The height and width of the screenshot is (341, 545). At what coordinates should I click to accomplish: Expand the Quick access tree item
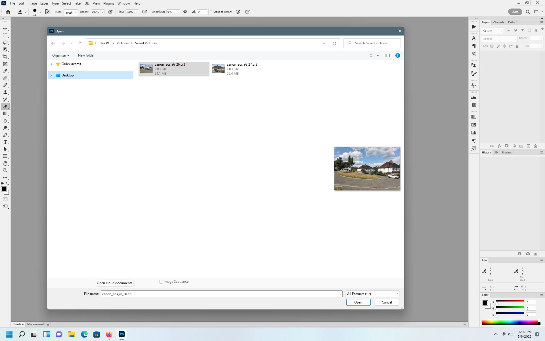51,64
